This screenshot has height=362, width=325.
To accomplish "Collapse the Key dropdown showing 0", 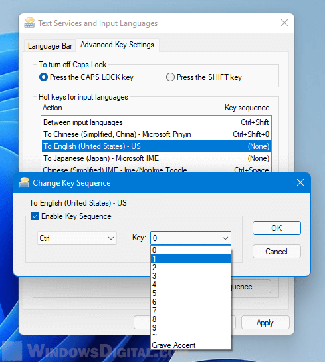I will 191,238.
